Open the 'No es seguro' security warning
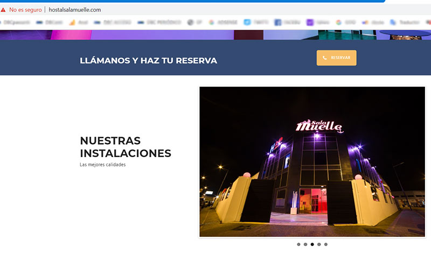431x269 pixels. point(22,10)
